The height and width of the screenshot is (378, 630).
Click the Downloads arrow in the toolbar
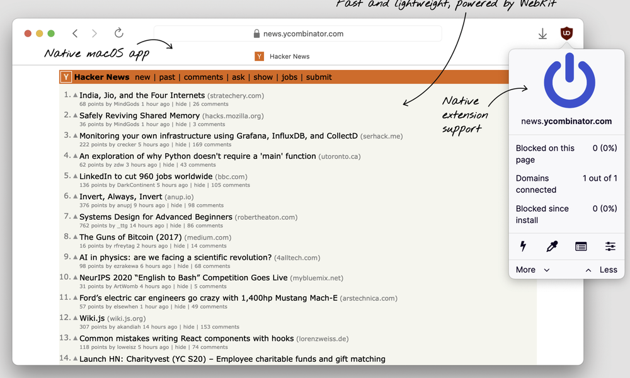pyautogui.click(x=542, y=33)
